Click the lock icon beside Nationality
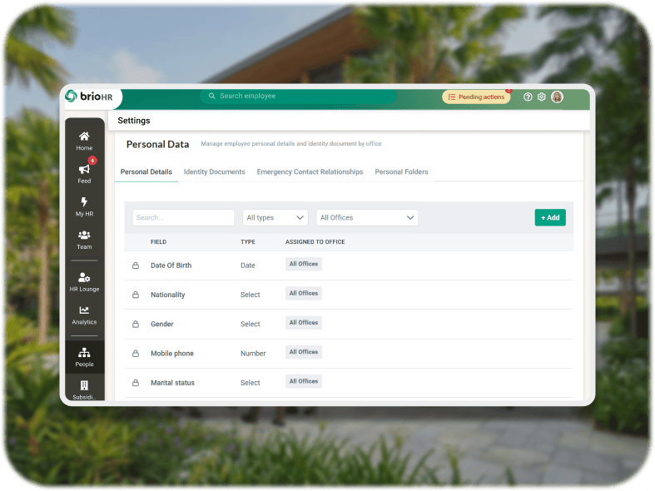This screenshot has width=655, height=491. 136,295
